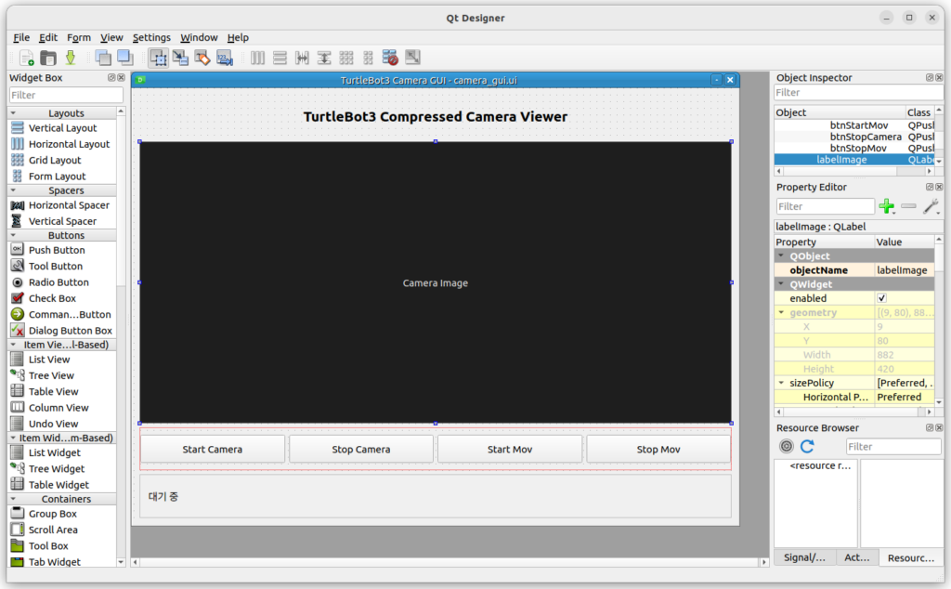Open the Property Editor wrench configure menu
This screenshot has width=951, height=589.
[x=931, y=206]
